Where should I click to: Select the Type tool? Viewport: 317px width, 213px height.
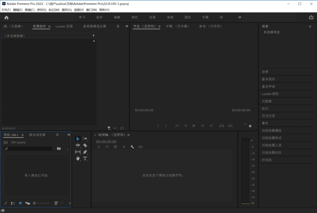coord(85,159)
